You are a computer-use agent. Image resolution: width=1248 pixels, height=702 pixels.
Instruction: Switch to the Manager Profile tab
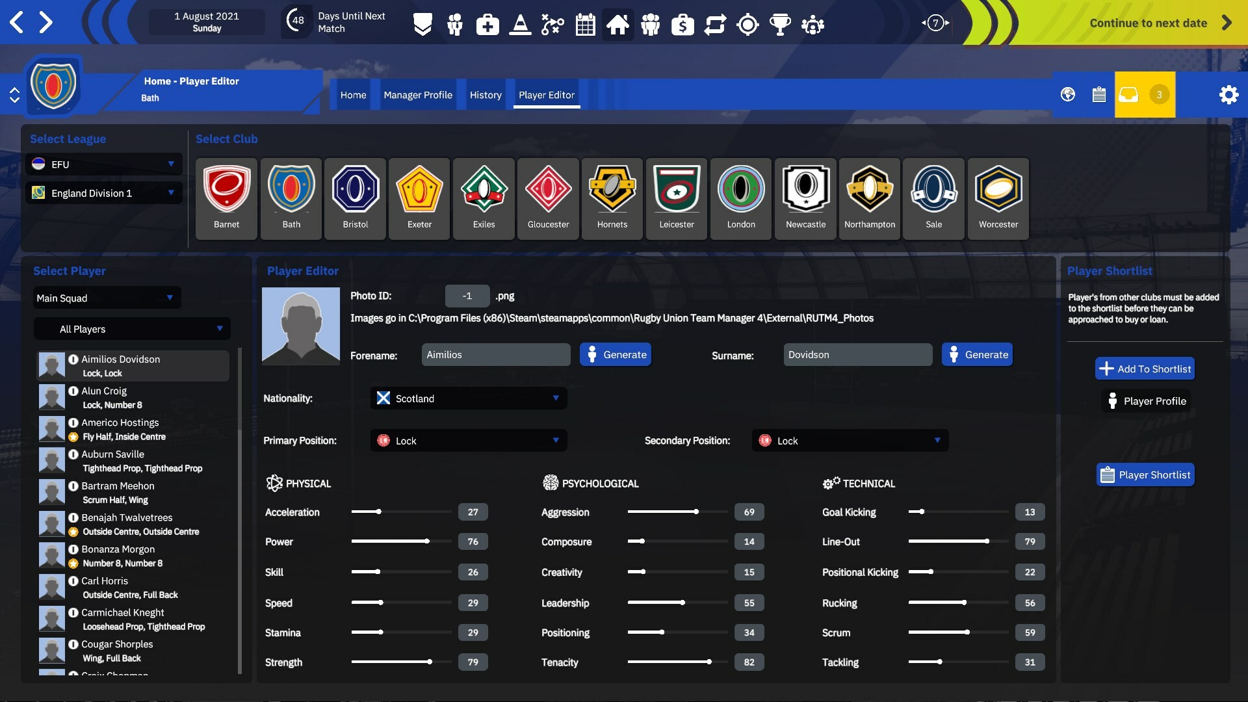tap(418, 94)
